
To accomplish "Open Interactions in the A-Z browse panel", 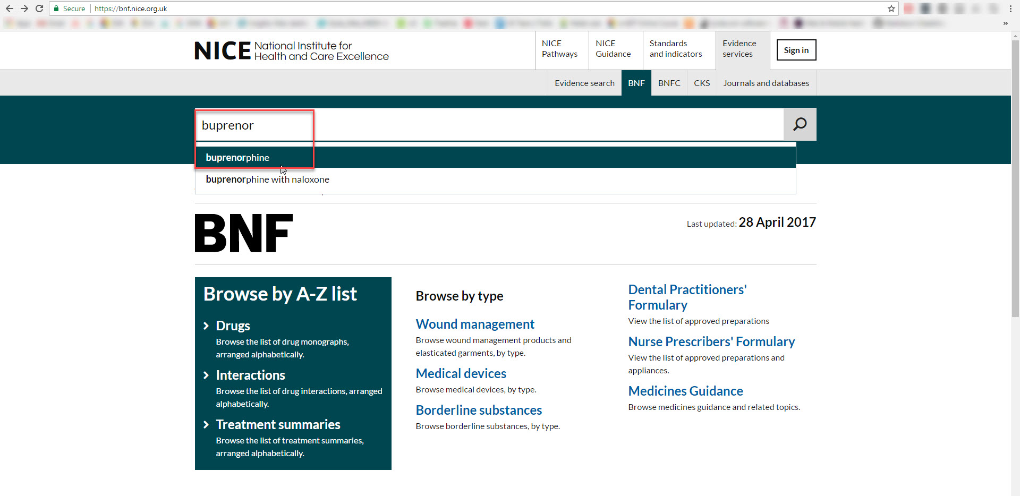I will pos(250,375).
